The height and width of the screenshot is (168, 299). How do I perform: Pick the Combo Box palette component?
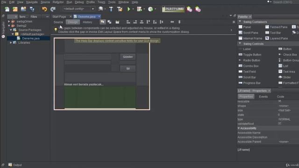point(249,66)
